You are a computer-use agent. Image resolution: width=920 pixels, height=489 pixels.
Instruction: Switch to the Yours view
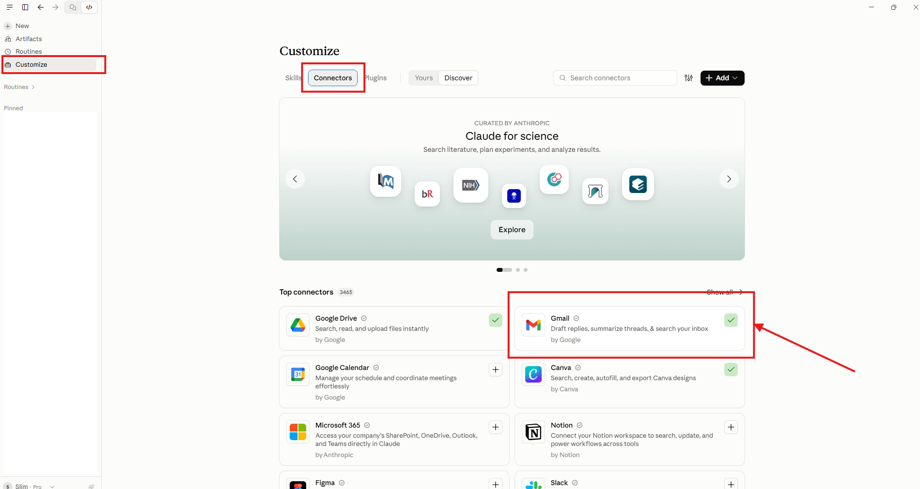(424, 78)
